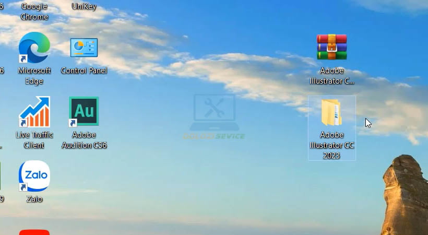Image resolution: width=428 pixels, height=235 pixels.
Task: Click the "Live Traffic Client" text label
Action: [x=34, y=140]
